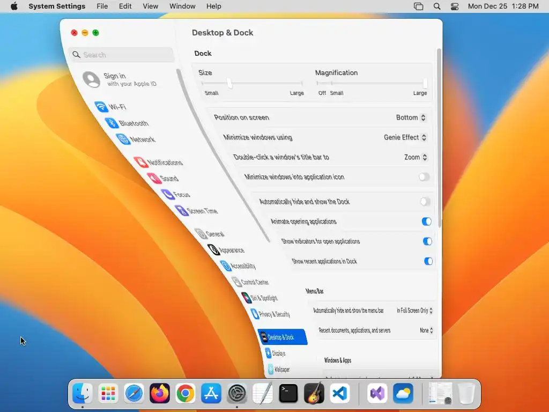Screen dimensions: 549x412
Task: Disable Show indicators for open applications
Action: pyautogui.click(x=427, y=241)
